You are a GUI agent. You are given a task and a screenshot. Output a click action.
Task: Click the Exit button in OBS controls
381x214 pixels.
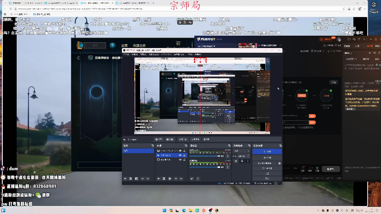click(267, 178)
